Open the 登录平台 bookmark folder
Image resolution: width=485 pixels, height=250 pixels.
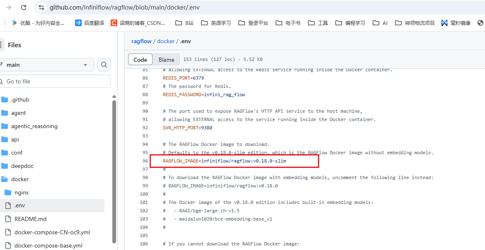click(x=253, y=23)
